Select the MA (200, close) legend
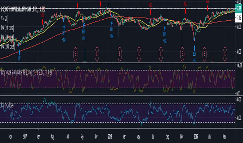Image resolution: width=243 pixels, height=143 pixels. pos(8,46)
